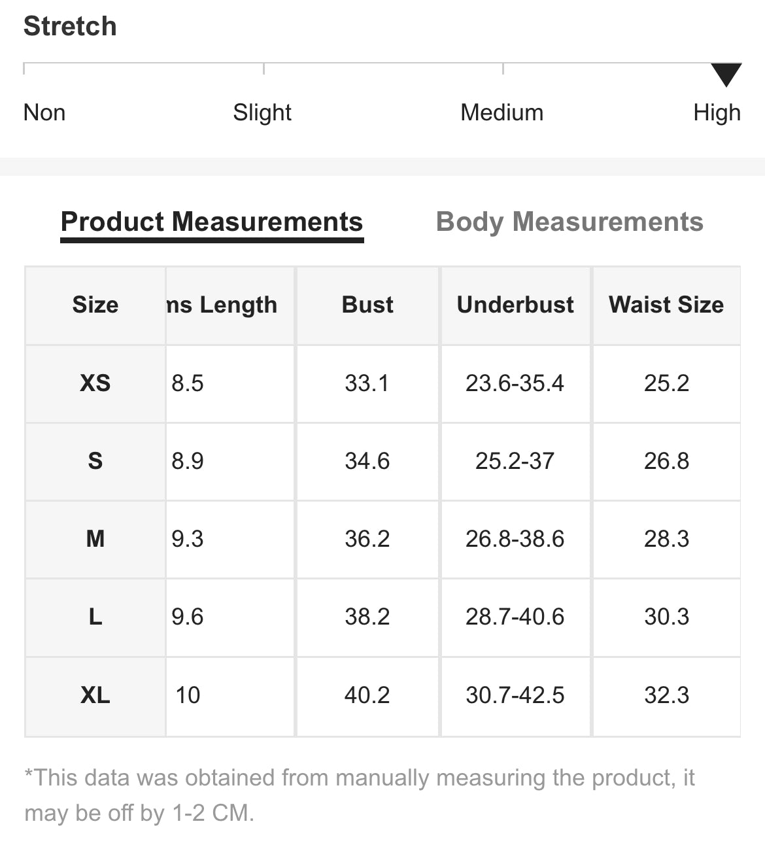Select the S size row label
Screen dimensions: 765x862
point(95,461)
